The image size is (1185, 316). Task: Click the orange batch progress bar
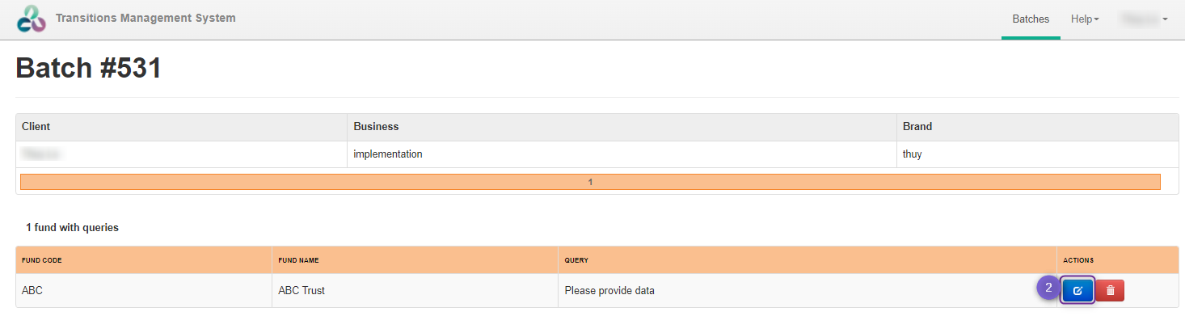(590, 182)
